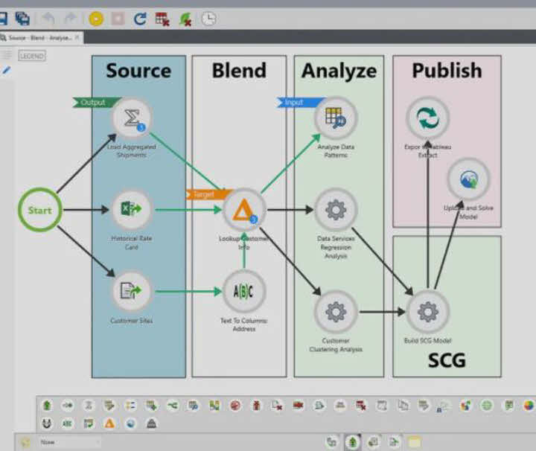This screenshot has height=451, width=536.
Task: Click the blue Input tag
Action: click(297, 102)
